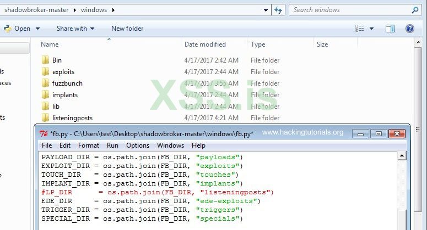Click the IDLE editor scrollbar up arrow
This screenshot has height=230, width=427.
402,156
